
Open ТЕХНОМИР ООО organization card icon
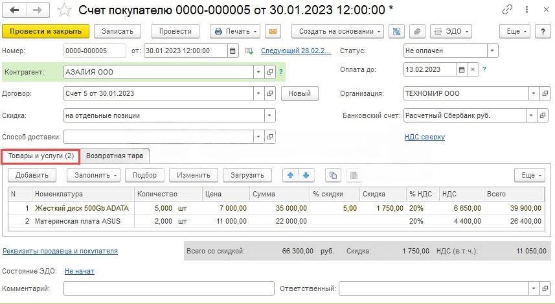coord(545,93)
